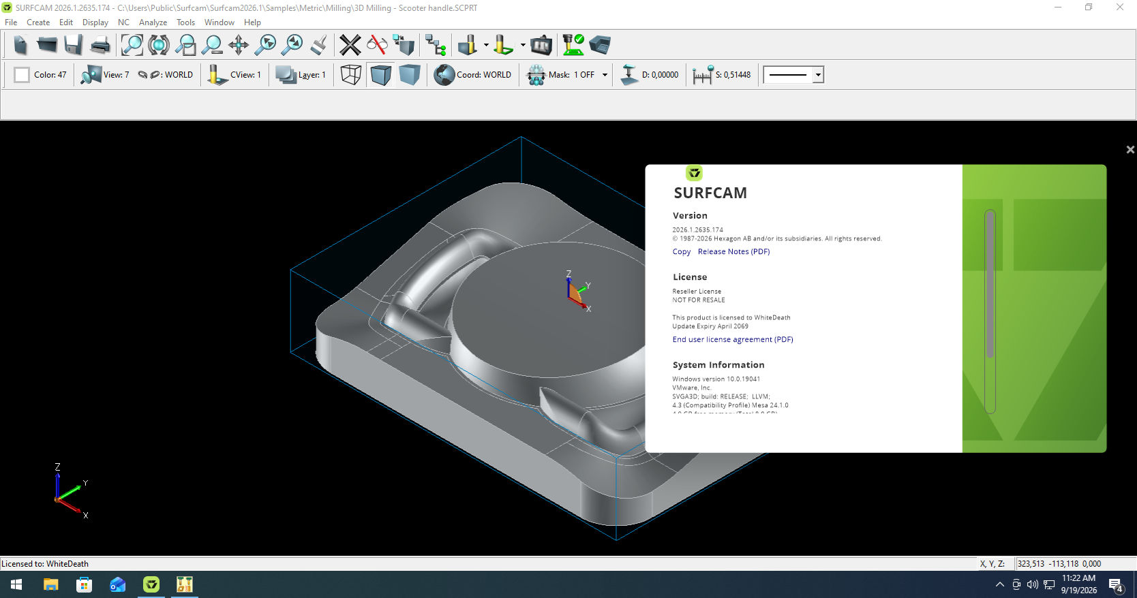This screenshot has width=1137, height=598.
Task: Repaint the screen with the brush icon
Action: (318, 46)
